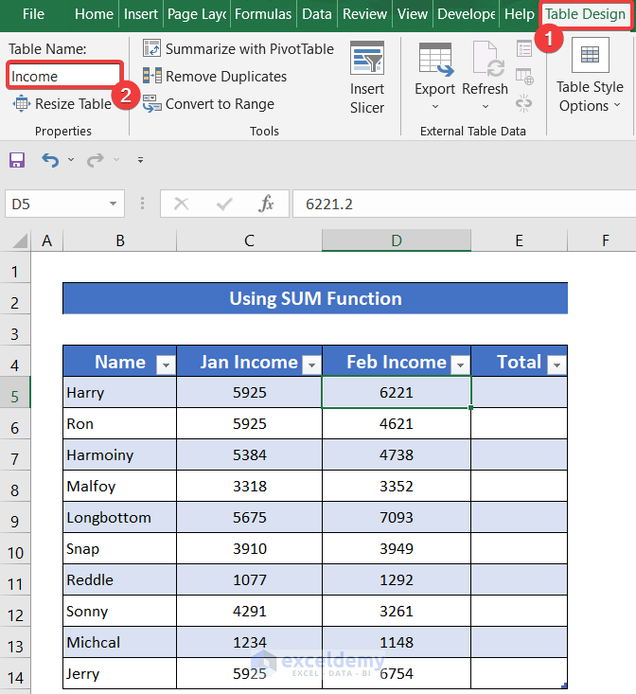Switch to the Formulas tab
The height and width of the screenshot is (694, 636).
coord(263,14)
